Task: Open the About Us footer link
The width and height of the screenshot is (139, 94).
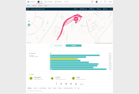Action: coord(36,88)
